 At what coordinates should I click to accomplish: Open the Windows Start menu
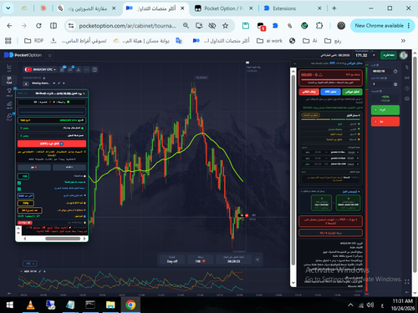pyautogui.click(x=9, y=305)
